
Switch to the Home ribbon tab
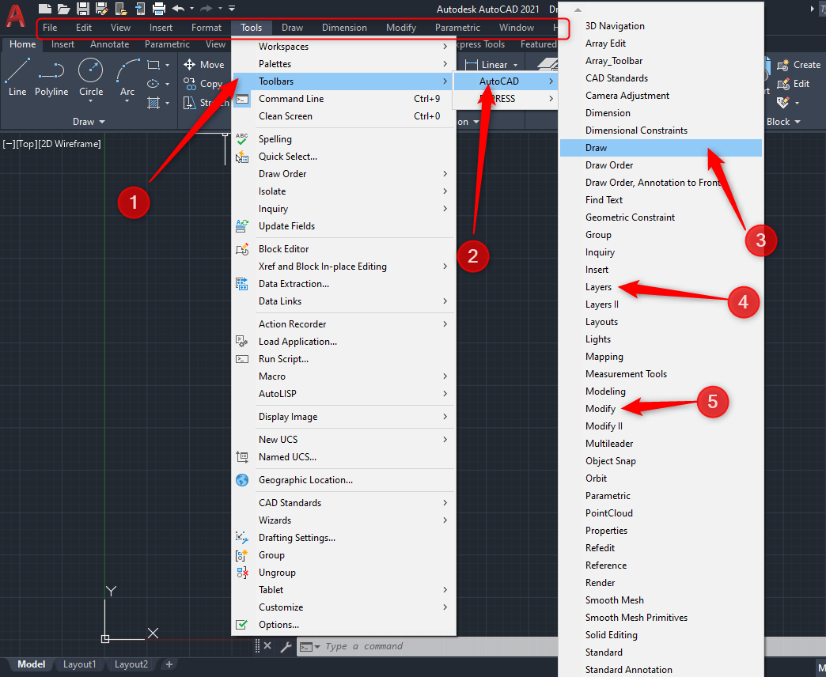[23, 44]
